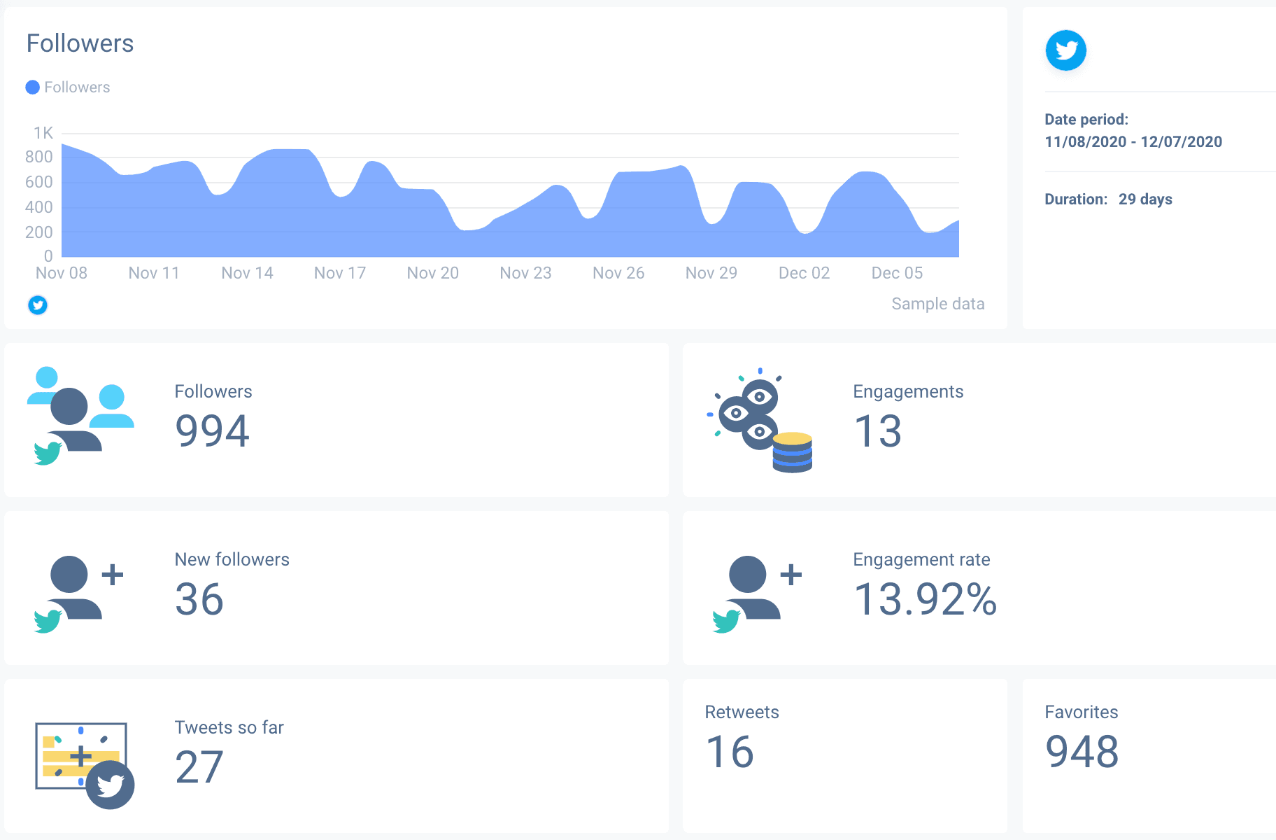The height and width of the screenshot is (840, 1276).
Task: Click the Followers people-group icon
Action: click(x=80, y=416)
